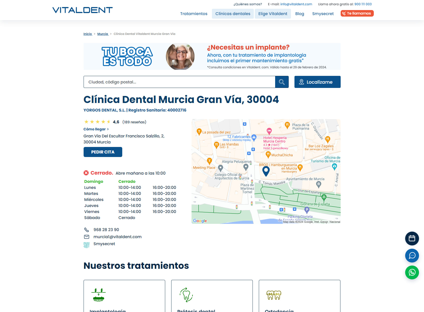Screen dimensions: 424x312
Task: Open the Elige Vitaldent menu
Action: click(273, 14)
